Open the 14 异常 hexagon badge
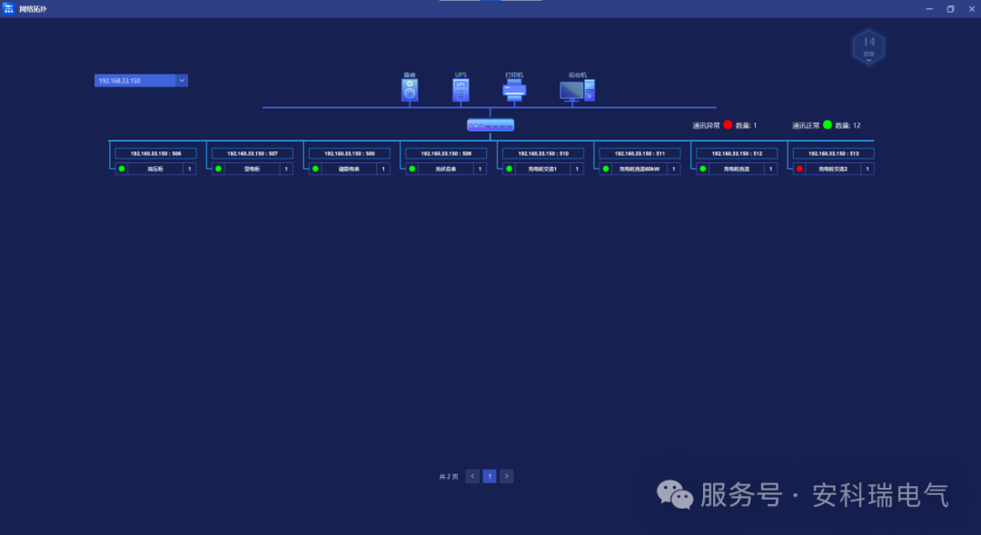This screenshot has height=535, width=981. [868, 45]
